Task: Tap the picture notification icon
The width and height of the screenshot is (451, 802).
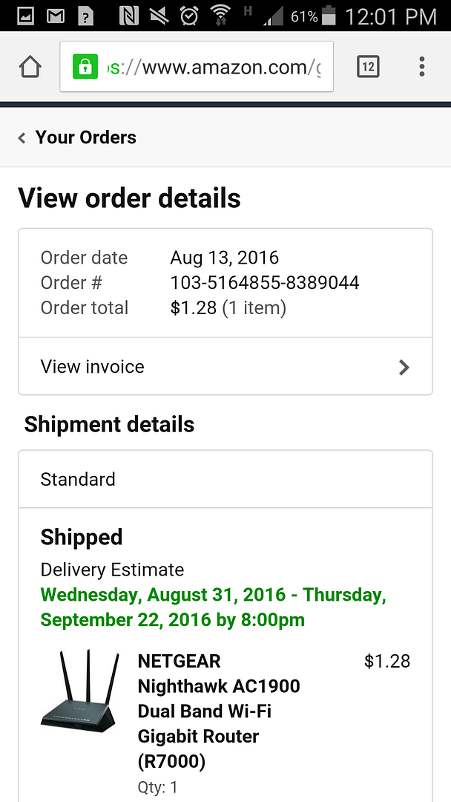Action: tap(25, 16)
